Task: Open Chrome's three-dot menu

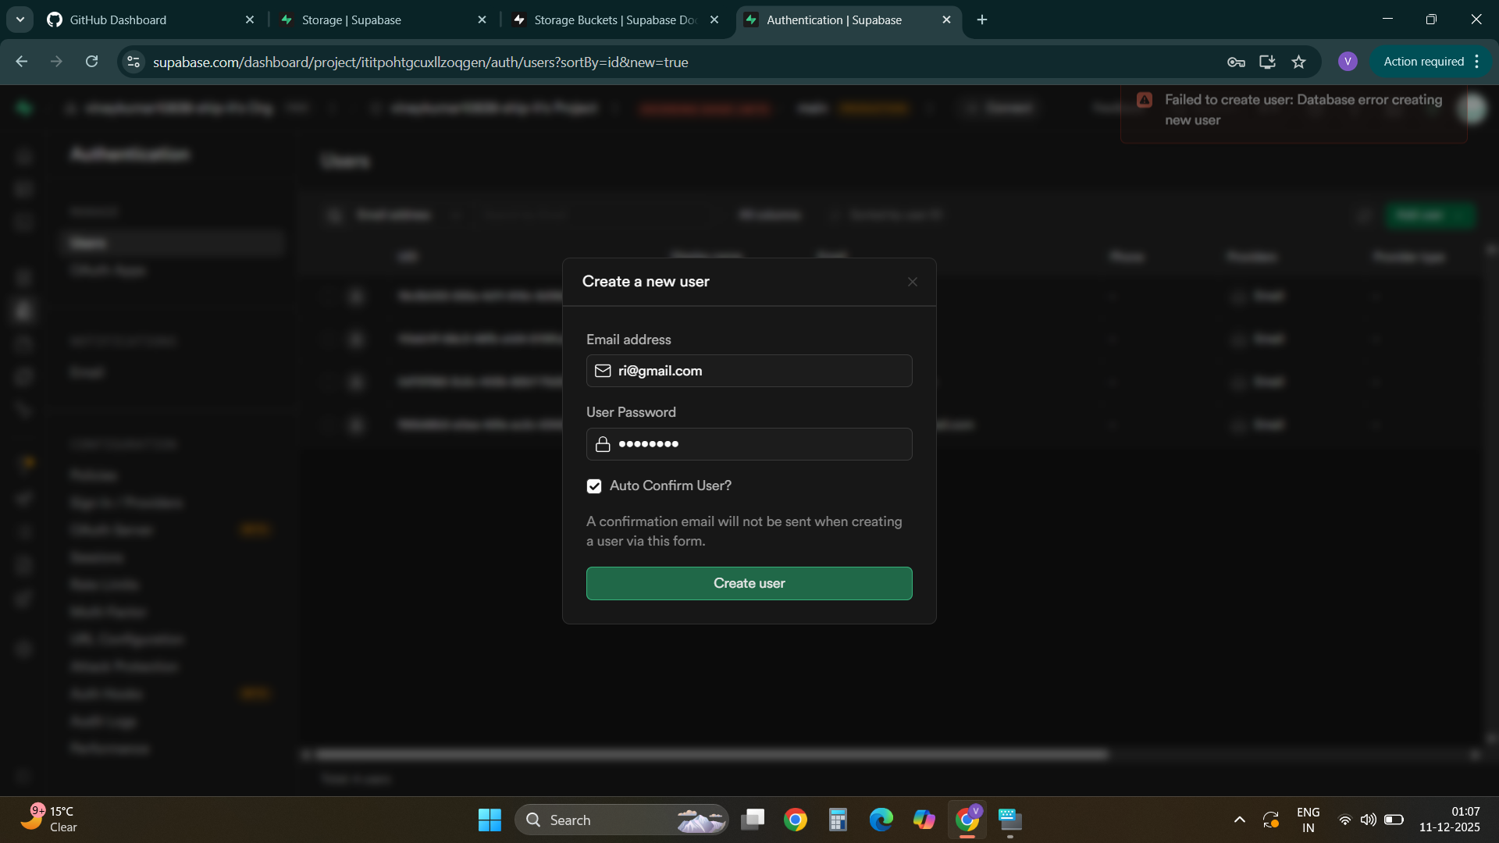Action: (1477, 62)
